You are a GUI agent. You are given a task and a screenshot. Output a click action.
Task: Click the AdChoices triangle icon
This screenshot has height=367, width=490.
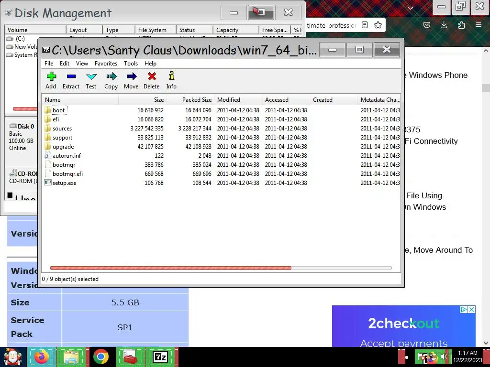tap(464, 309)
